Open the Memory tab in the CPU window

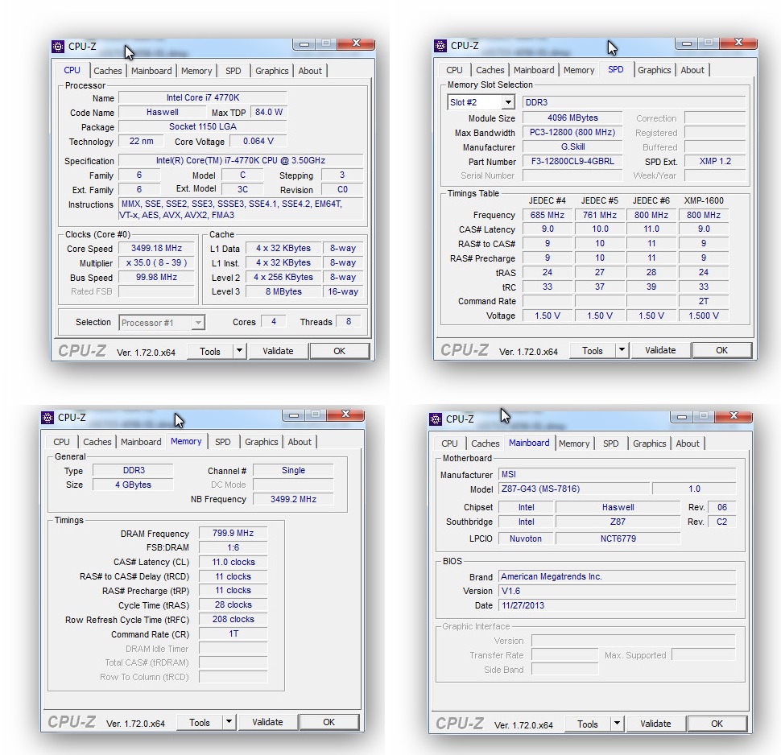pyautogui.click(x=196, y=71)
